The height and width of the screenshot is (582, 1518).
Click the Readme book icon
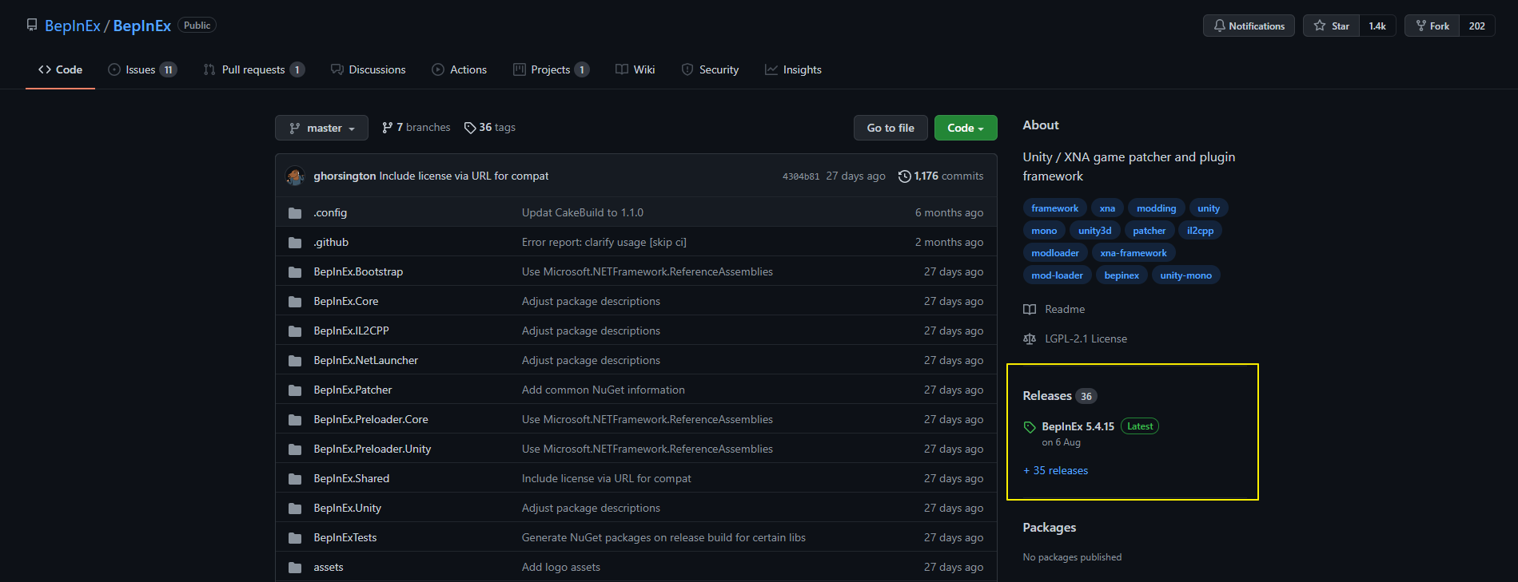(1030, 310)
